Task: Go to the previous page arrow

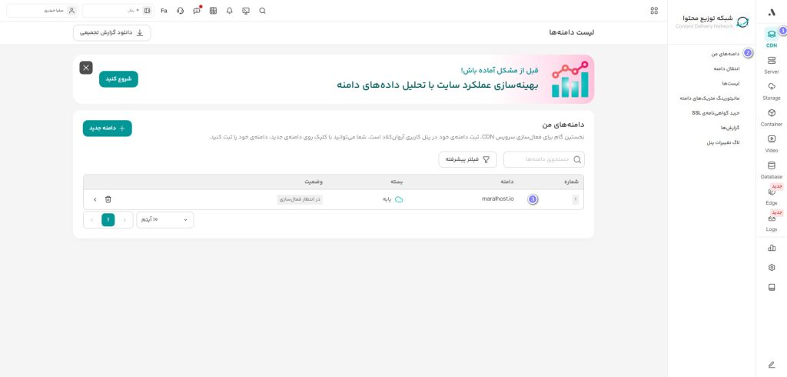Action: (125, 220)
